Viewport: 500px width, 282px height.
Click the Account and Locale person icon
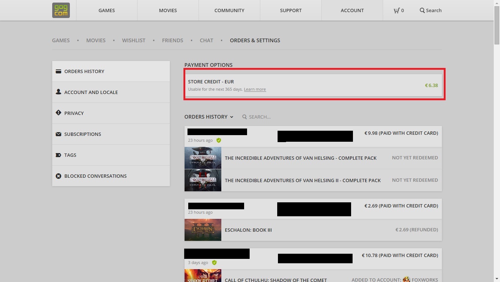[x=58, y=92]
